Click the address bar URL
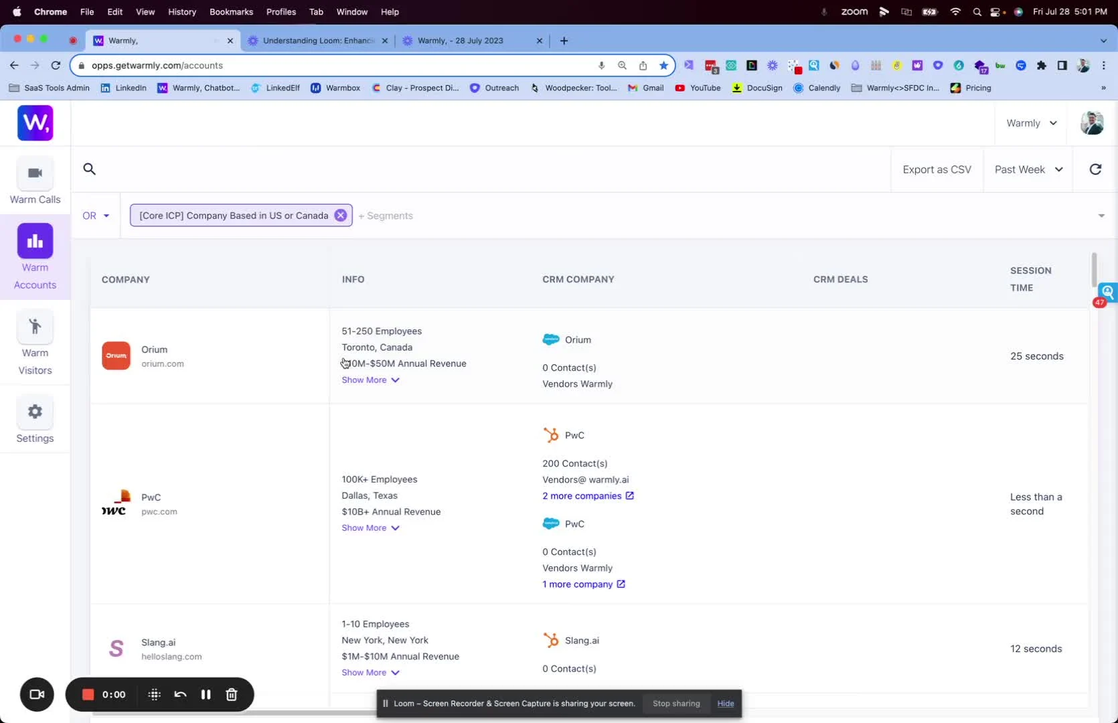This screenshot has height=723, width=1118. 157,66
